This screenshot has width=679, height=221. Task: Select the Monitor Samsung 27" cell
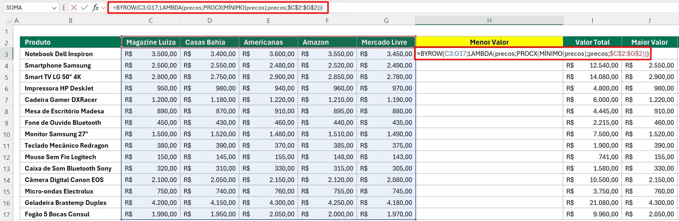[71, 134]
